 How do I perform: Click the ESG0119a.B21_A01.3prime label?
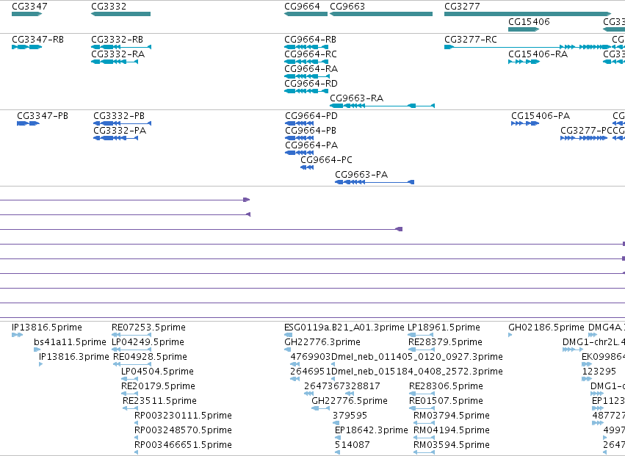click(344, 327)
